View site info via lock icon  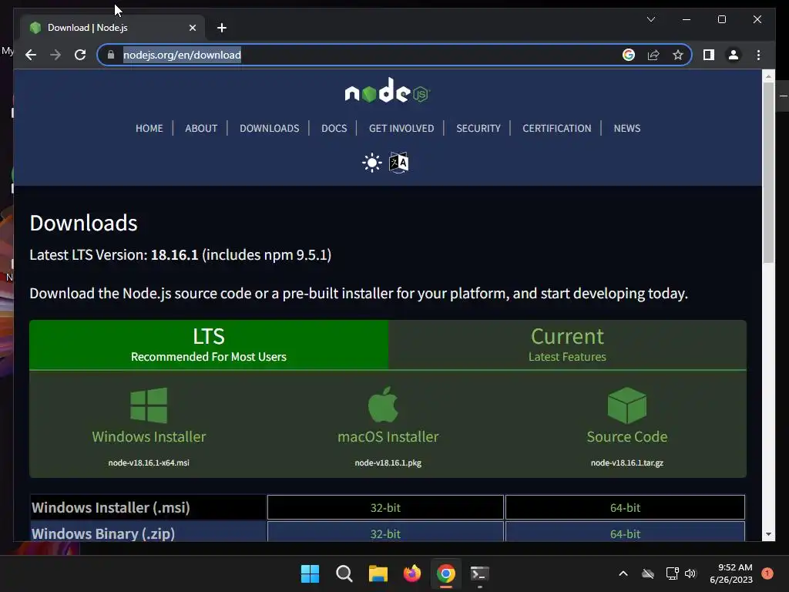(111, 55)
